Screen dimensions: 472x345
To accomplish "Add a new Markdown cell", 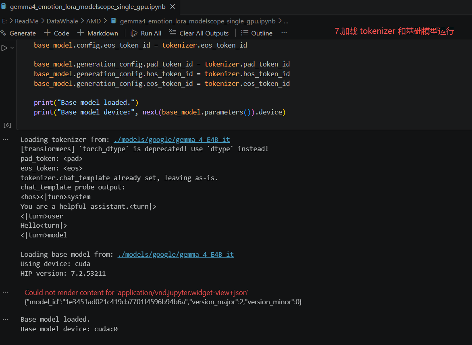I will (x=98, y=33).
